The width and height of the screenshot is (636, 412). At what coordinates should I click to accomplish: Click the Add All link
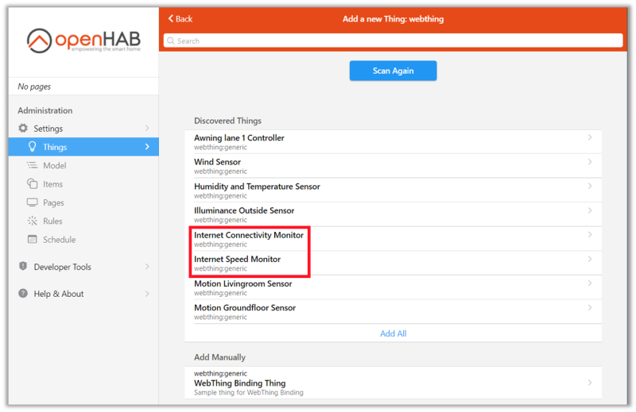tap(393, 333)
